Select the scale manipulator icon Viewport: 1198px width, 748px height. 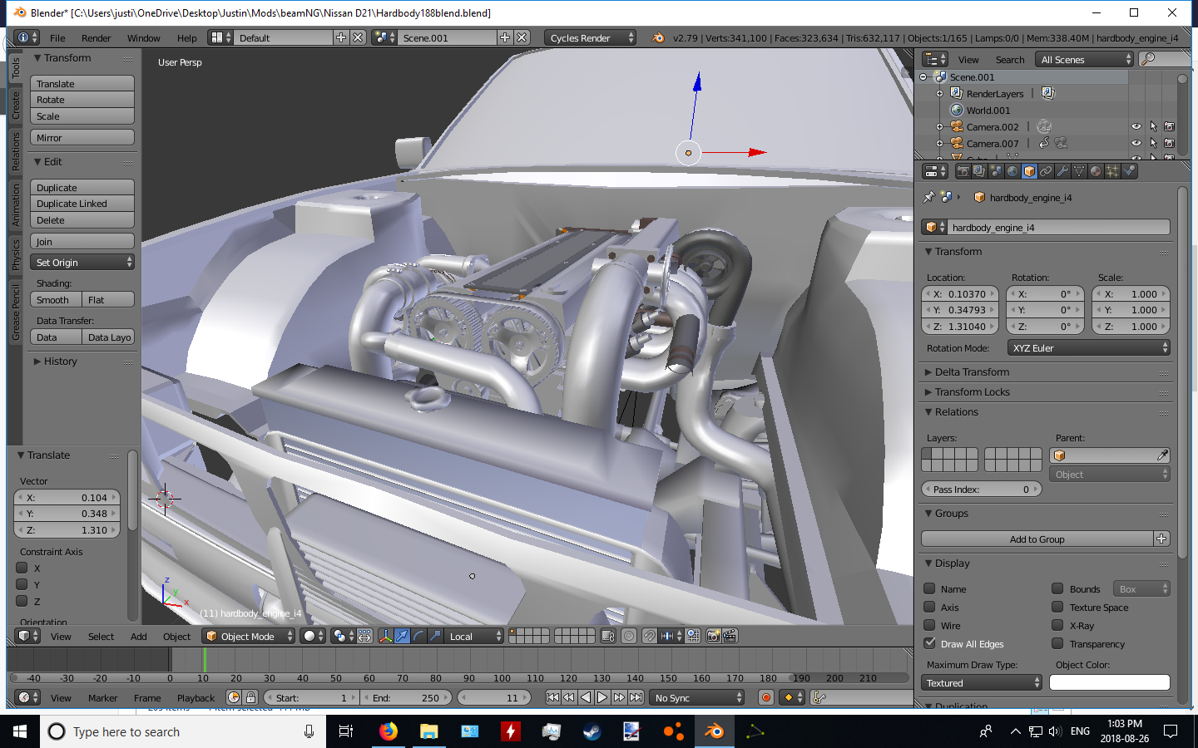pos(435,636)
